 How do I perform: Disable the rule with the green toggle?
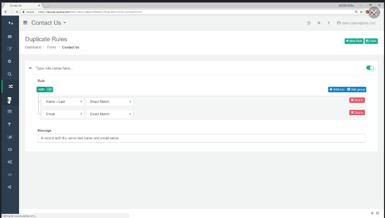coord(370,68)
